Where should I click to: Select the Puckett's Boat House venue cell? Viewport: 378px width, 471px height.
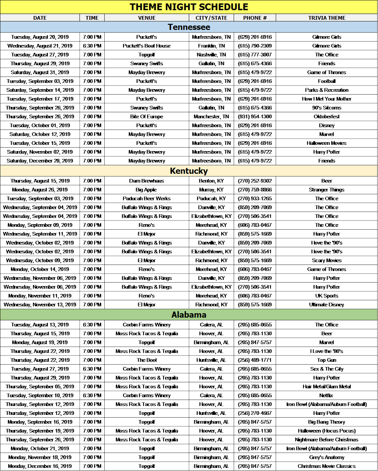coord(147,46)
